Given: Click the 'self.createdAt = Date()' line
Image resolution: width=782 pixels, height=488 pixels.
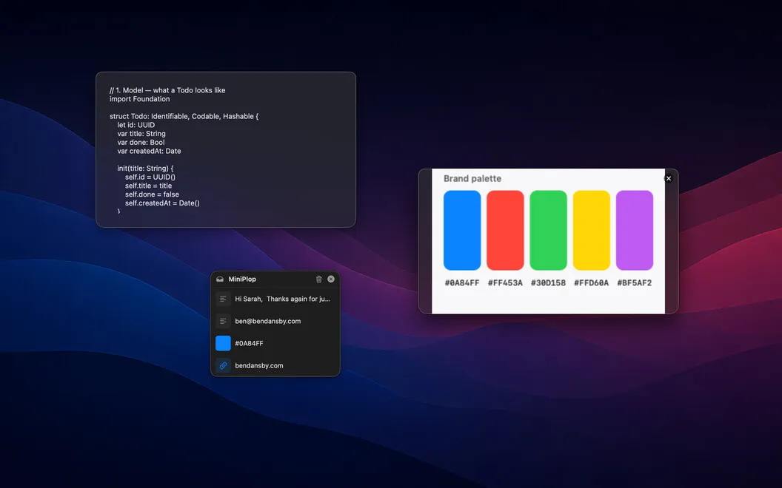Looking at the screenshot, I should coord(162,203).
